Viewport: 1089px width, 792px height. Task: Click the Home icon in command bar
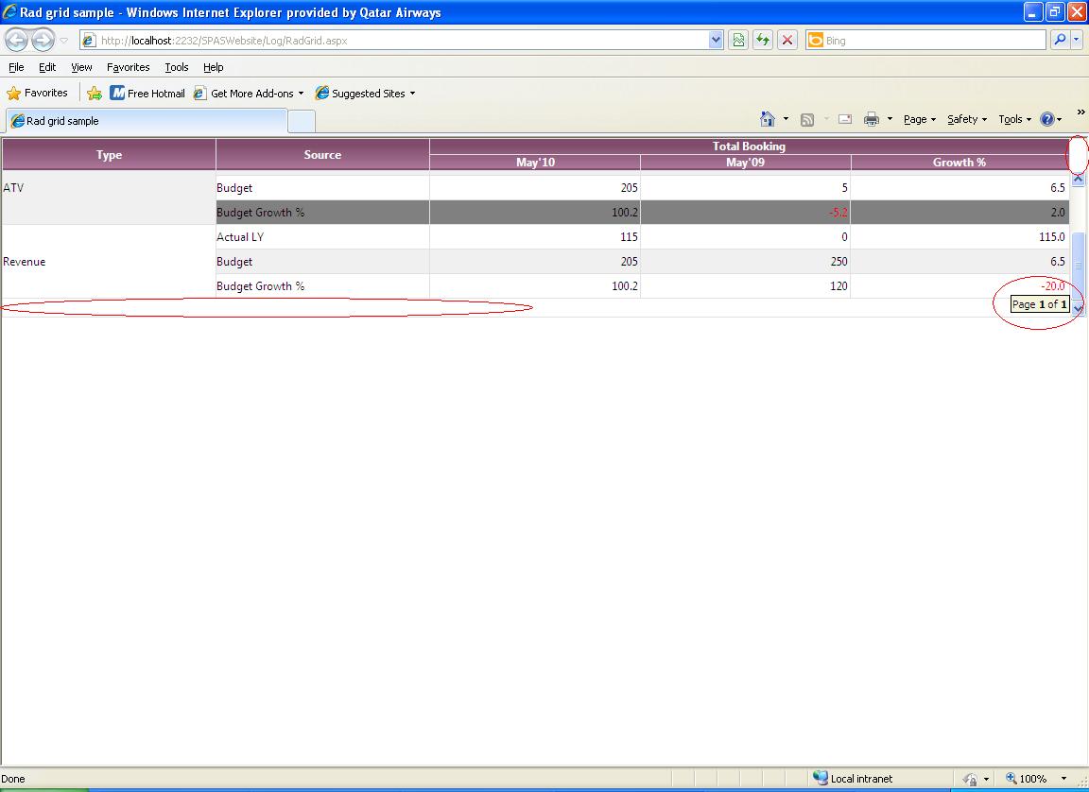click(x=768, y=119)
